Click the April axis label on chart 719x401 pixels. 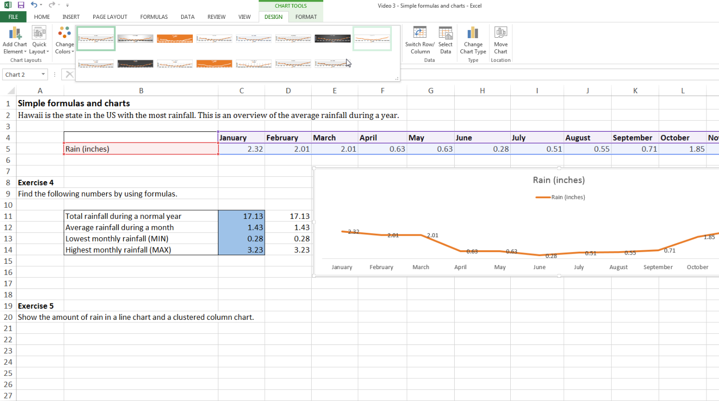click(x=460, y=267)
